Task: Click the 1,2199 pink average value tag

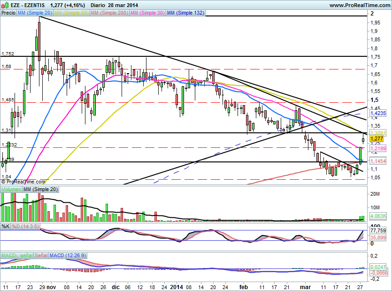Action: click(378, 148)
